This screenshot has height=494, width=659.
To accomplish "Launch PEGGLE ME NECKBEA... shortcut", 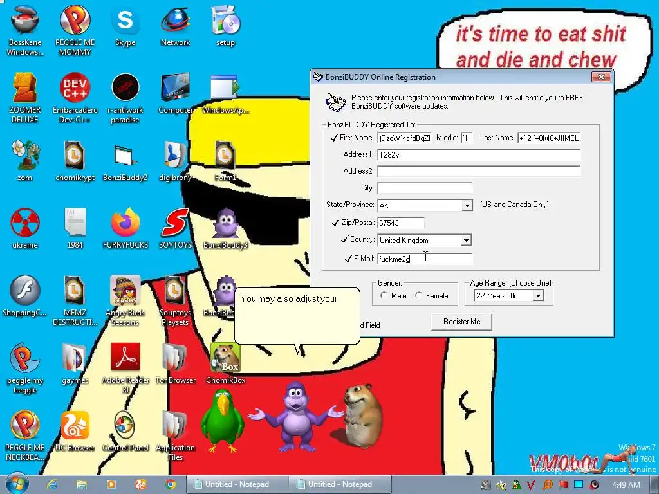I will tap(25, 435).
